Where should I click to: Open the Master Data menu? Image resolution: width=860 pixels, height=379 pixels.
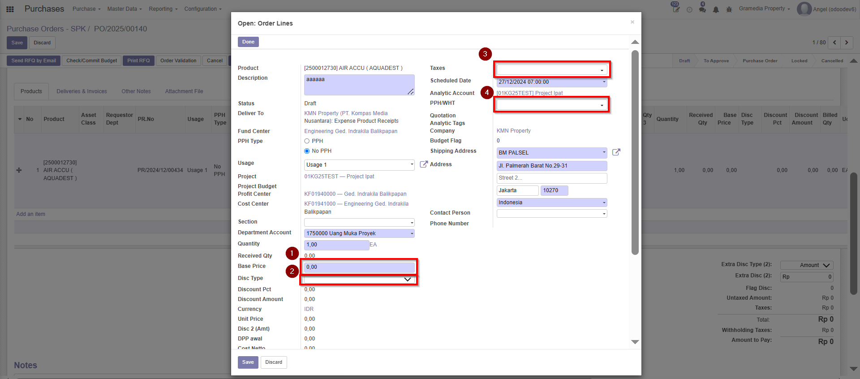coord(125,9)
